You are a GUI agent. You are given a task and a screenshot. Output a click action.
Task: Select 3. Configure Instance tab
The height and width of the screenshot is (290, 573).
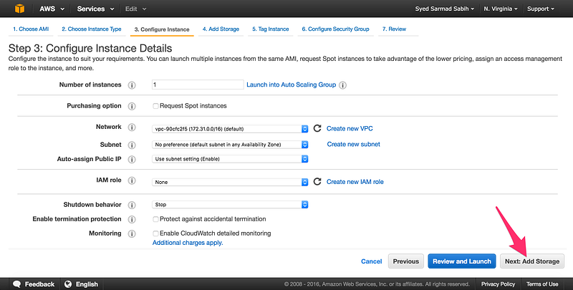(x=162, y=29)
